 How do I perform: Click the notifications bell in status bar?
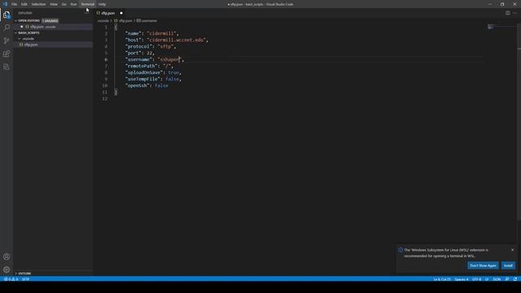[x=515, y=279]
